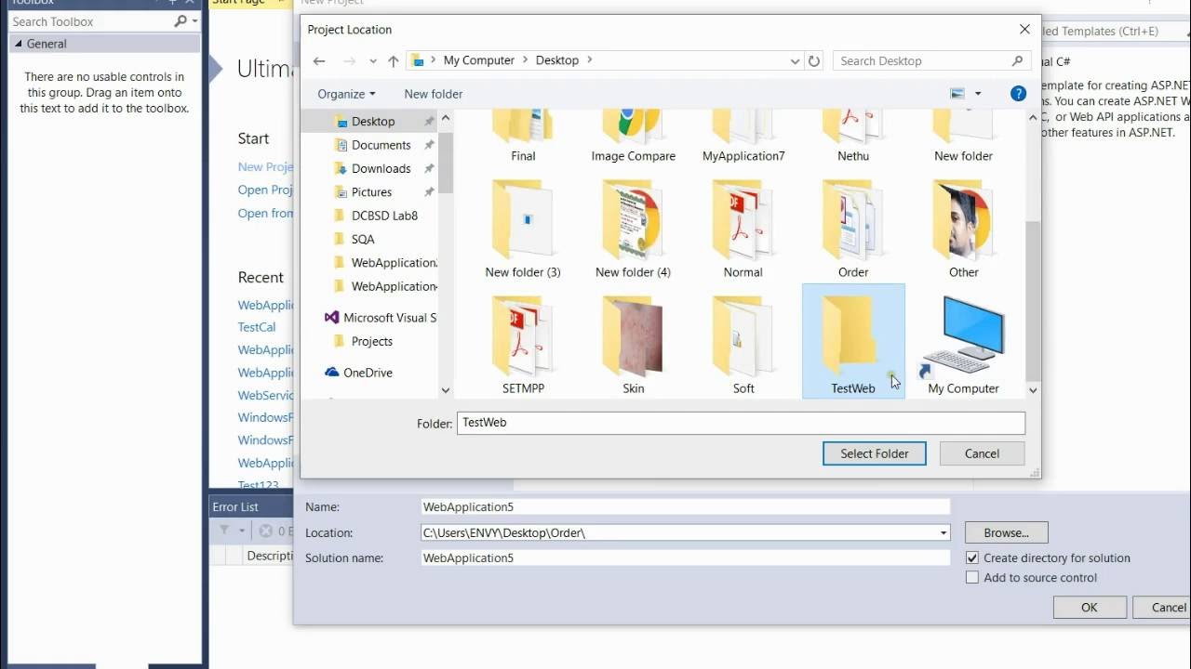Click Desktop in the address path
This screenshot has width=1191, height=669.
pos(557,60)
